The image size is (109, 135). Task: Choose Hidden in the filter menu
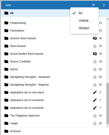click(x=84, y=28)
